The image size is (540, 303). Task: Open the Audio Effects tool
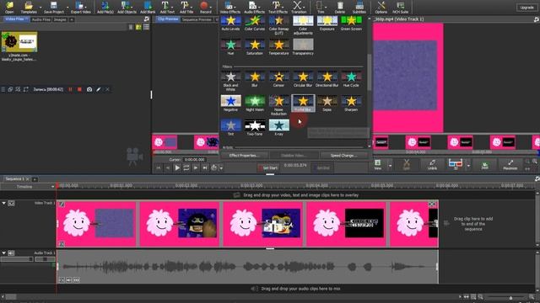(x=254, y=7)
